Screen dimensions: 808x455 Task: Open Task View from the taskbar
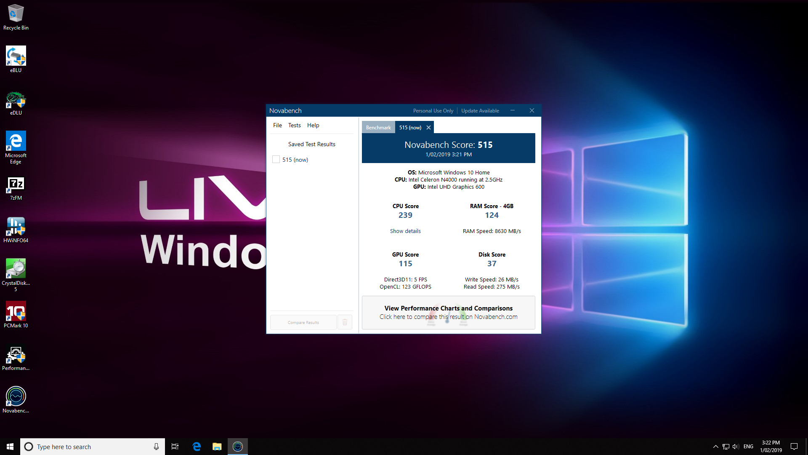(175, 447)
